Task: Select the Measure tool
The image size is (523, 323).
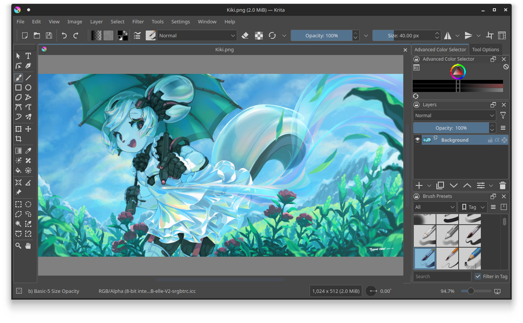Action: (x=28, y=182)
